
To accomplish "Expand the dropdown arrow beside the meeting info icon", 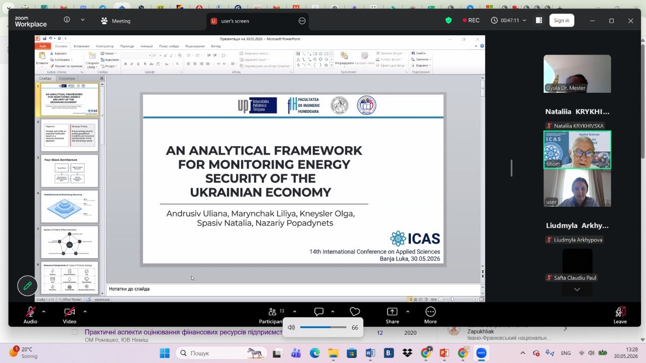I will click(x=83, y=20).
